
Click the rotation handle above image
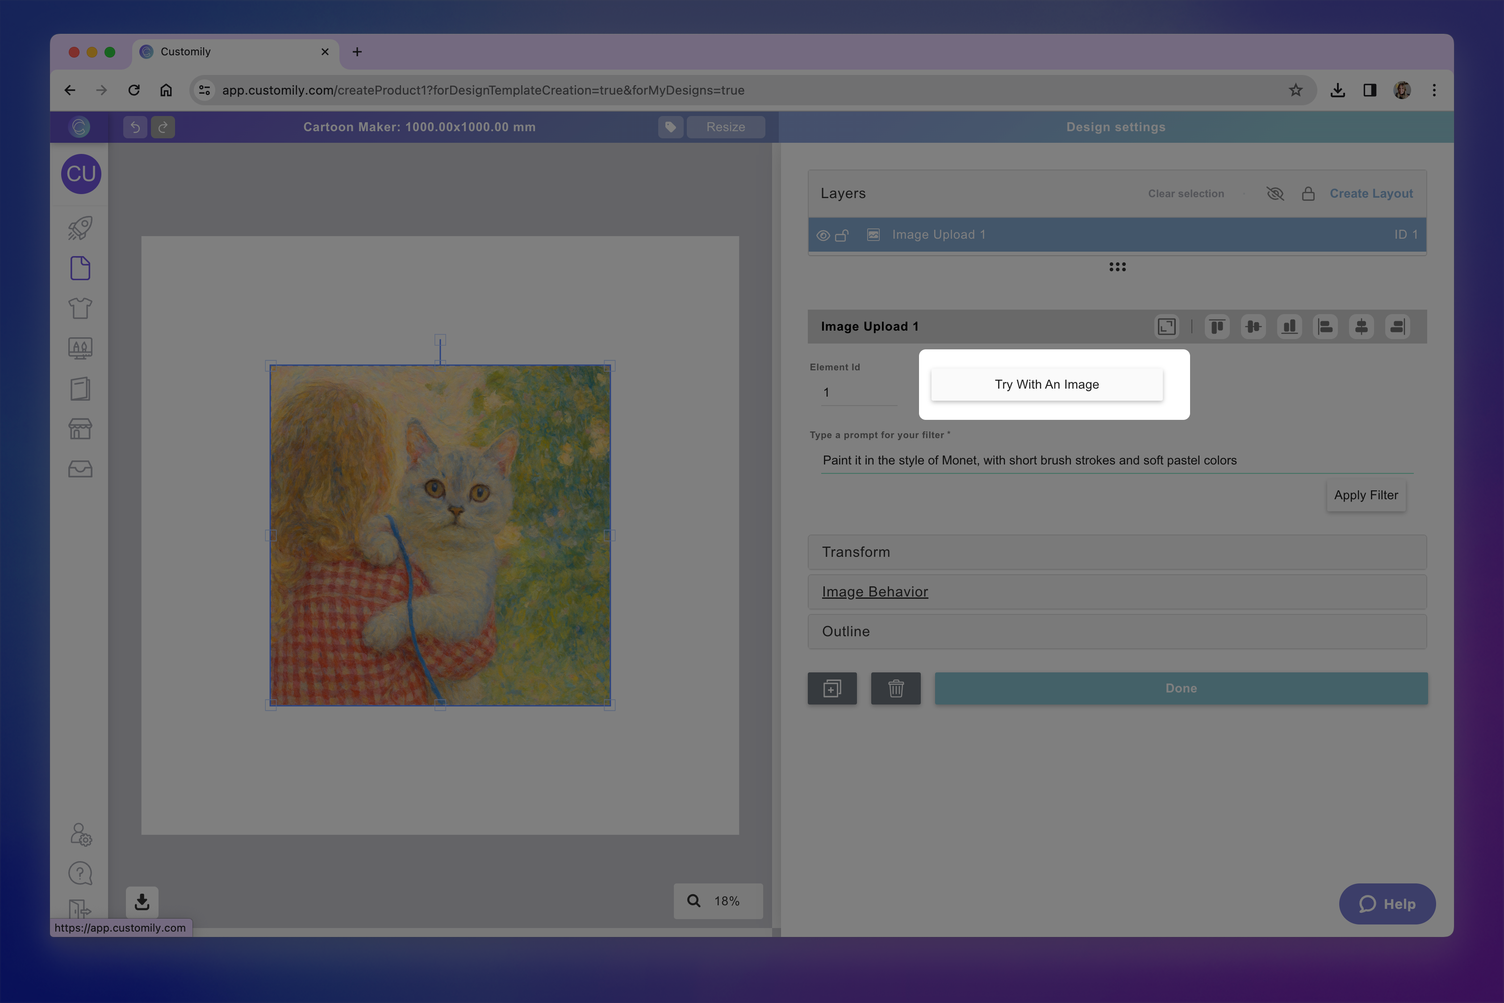(440, 339)
